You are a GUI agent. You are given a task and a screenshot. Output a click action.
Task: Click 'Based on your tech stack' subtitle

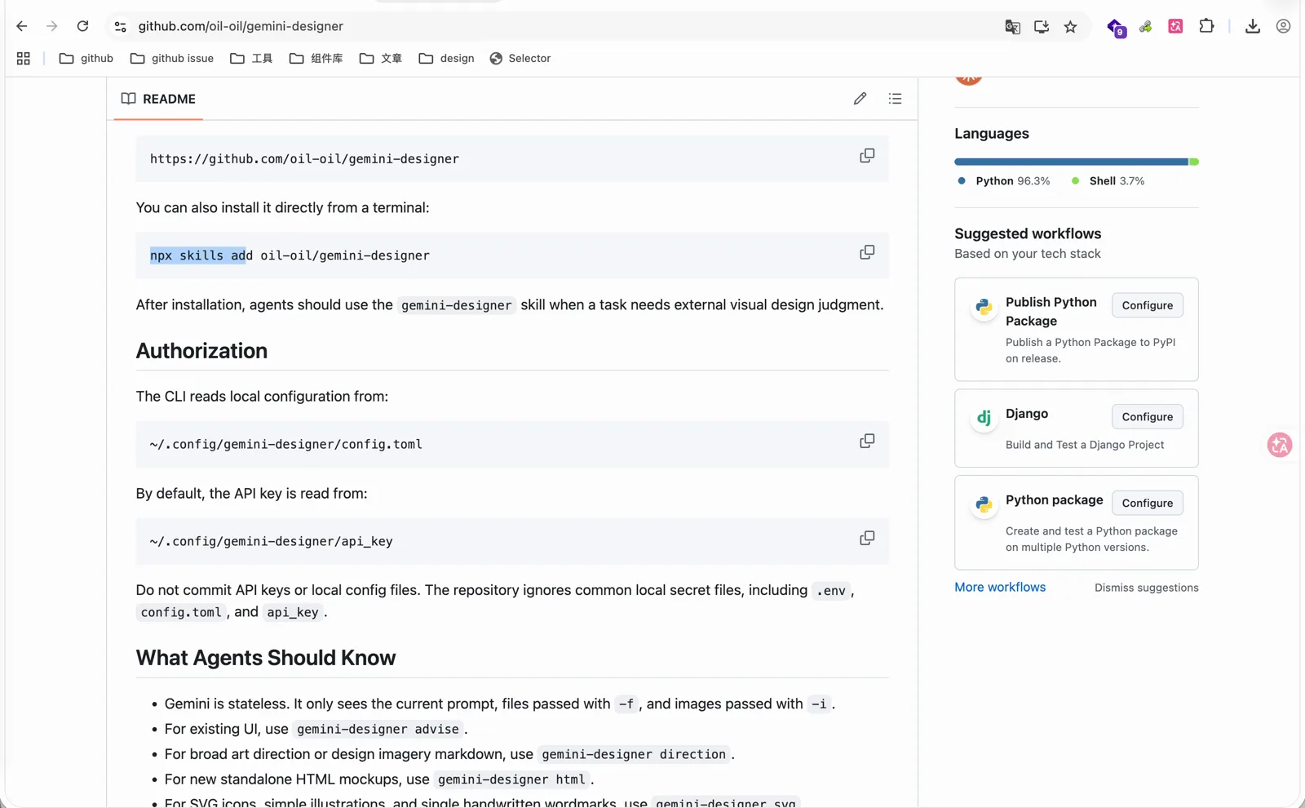(1028, 254)
